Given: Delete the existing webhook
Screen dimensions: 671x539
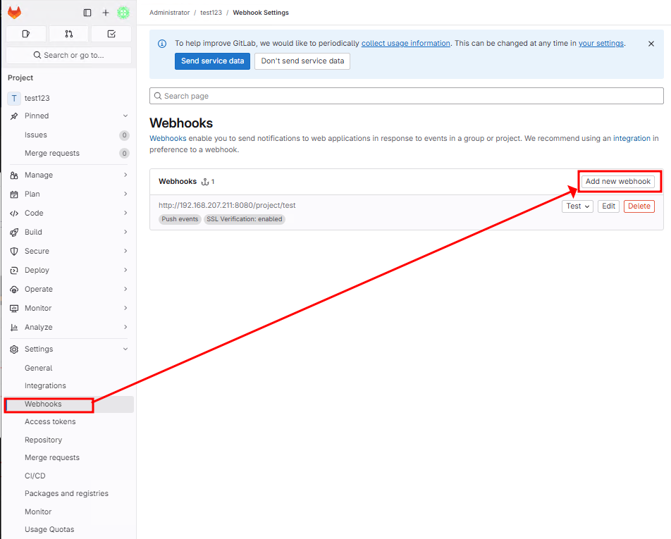Looking at the screenshot, I should coord(639,206).
